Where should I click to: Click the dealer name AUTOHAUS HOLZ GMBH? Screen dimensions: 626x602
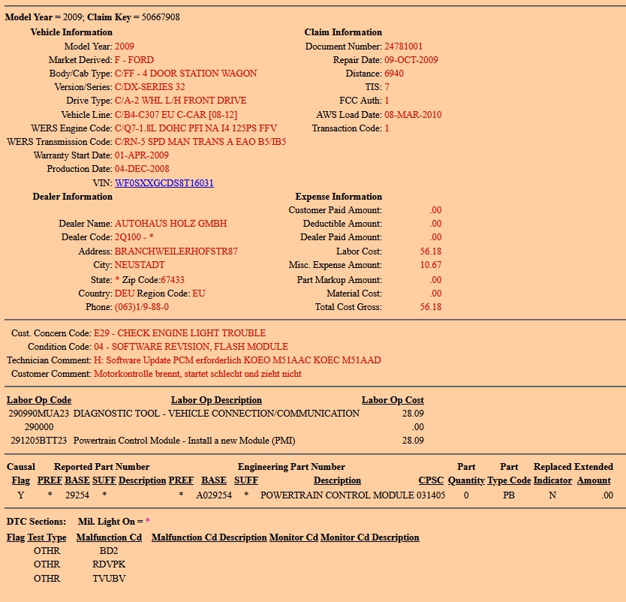pyautogui.click(x=170, y=224)
